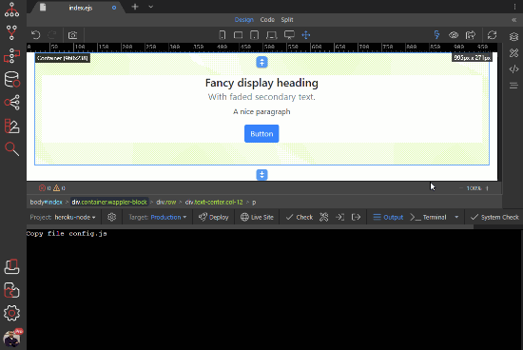The height and width of the screenshot is (350, 523).
Task: Select div.text-center.col-12 in breadcrumb
Action: 214,203
